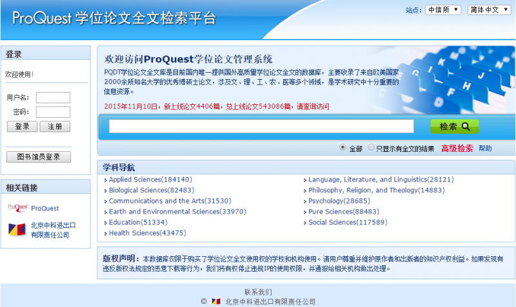This screenshot has width=516, height=307.
Task: Open the 站点 中信所 dropdown
Action: [443, 10]
